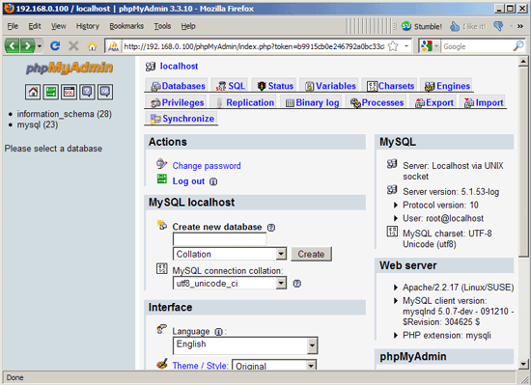The image size is (531, 385).
Task: Click the Firefox home toolbar icon
Action: [x=92, y=45]
